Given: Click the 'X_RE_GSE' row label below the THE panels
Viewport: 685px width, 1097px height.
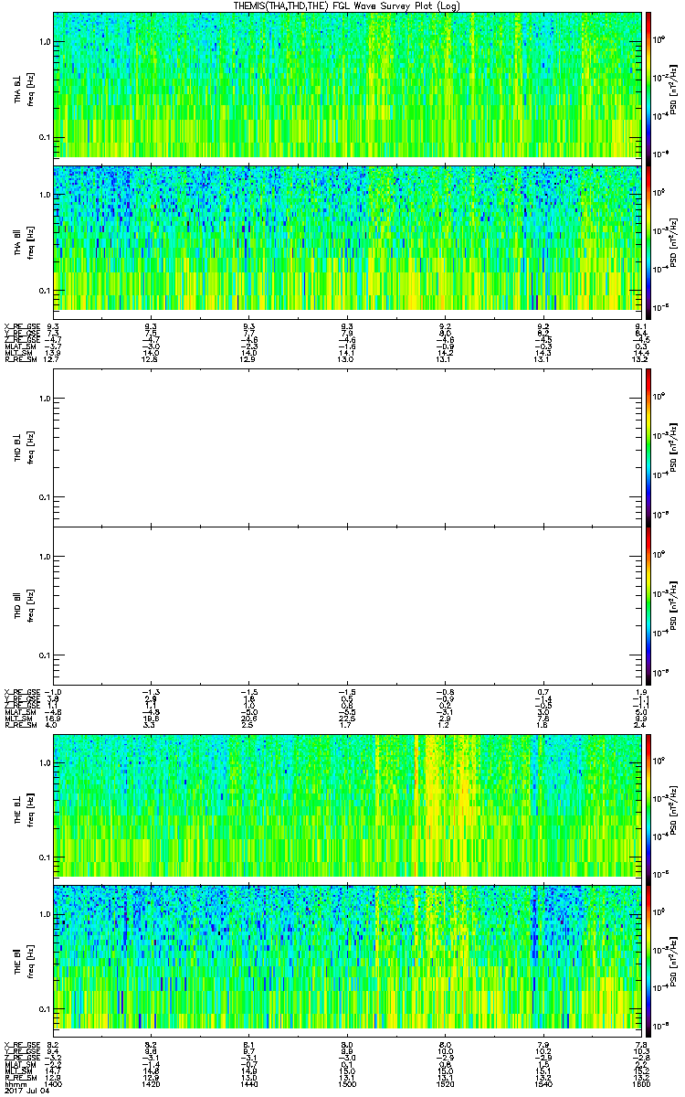Looking at the screenshot, I should coord(20,1043).
